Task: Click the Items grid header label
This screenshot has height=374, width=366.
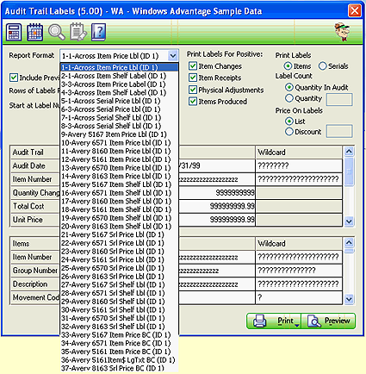Action: click(21, 243)
